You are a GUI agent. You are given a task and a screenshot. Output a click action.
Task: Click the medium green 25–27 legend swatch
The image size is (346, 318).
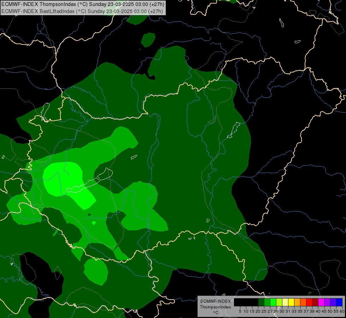[267, 302]
